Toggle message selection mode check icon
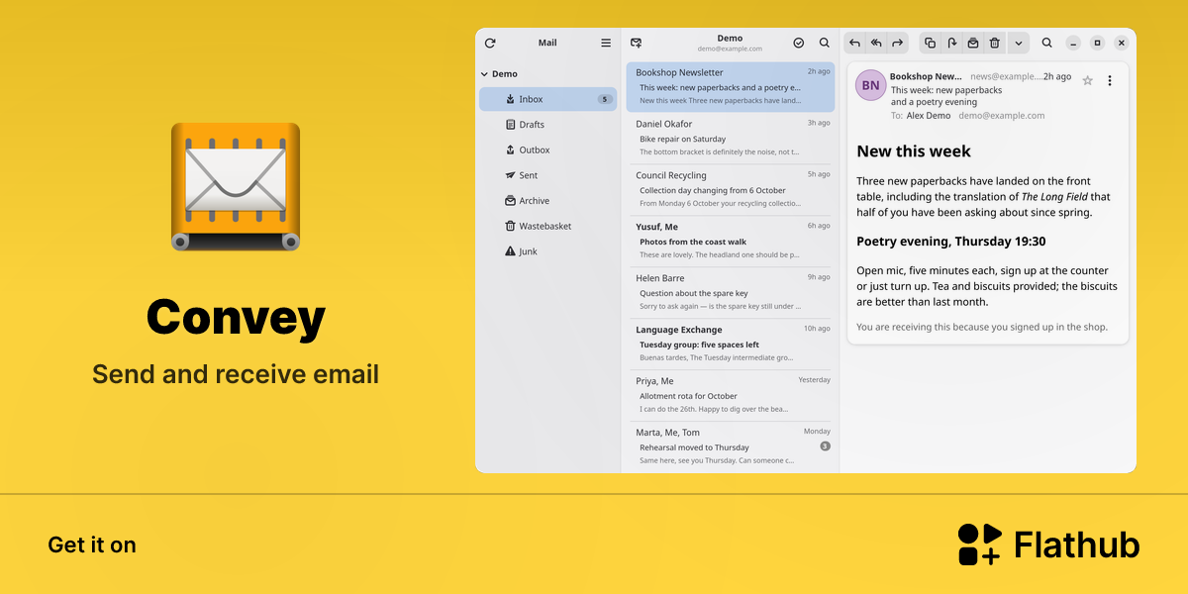 click(799, 43)
